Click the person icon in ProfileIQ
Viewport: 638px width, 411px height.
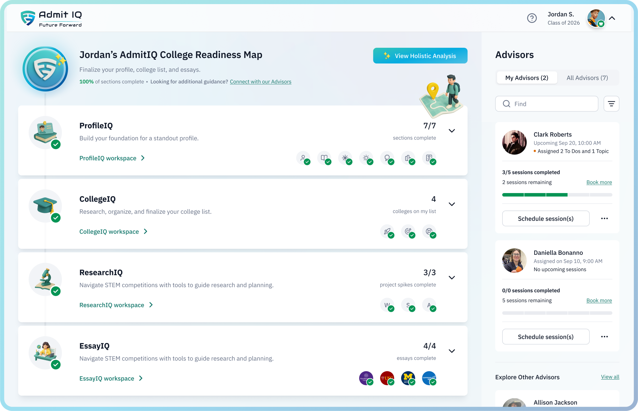303,158
